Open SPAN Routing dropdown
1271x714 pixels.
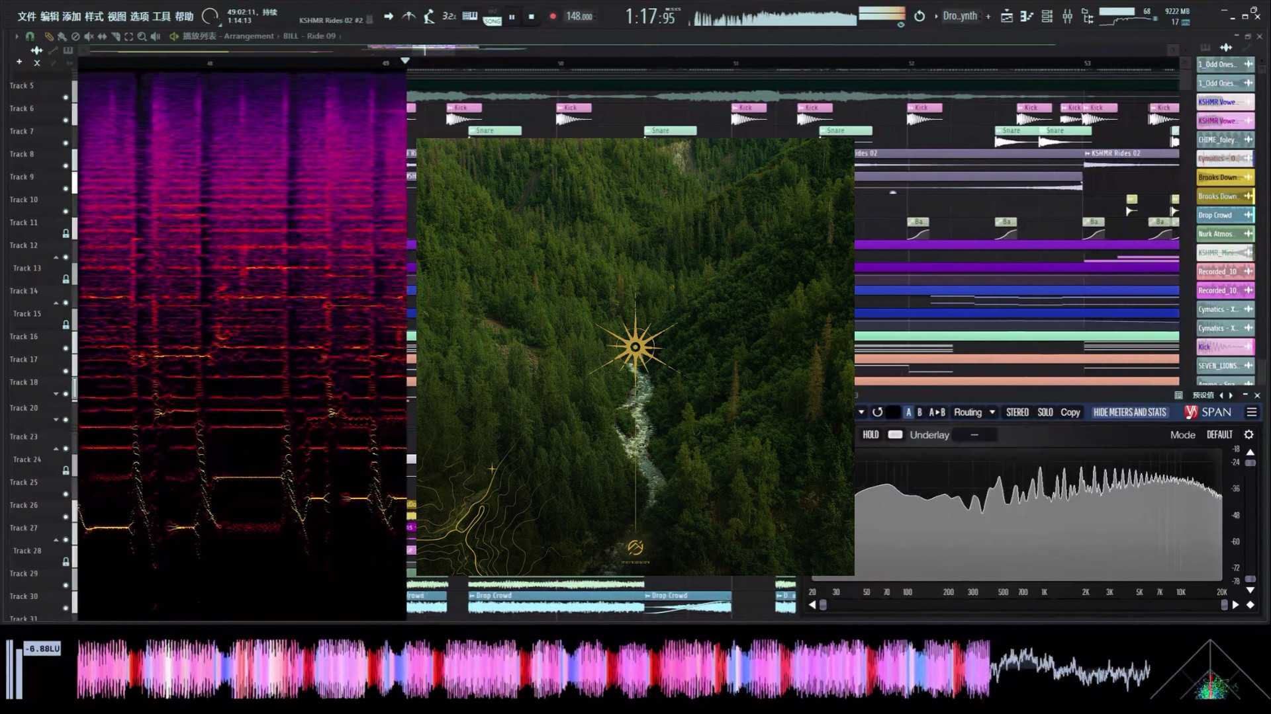(x=974, y=413)
